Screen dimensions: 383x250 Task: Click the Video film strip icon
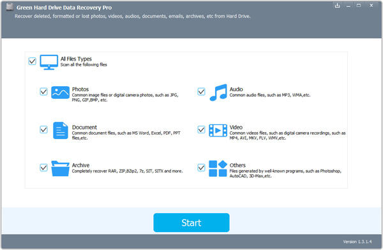(x=218, y=131)
